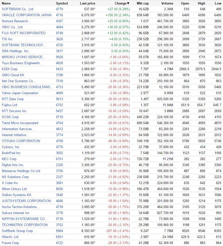The width and height of the screenshot is (223, 246).
Task: Select the -207.00 (-2.41%) change value
Action: point(118,231)
